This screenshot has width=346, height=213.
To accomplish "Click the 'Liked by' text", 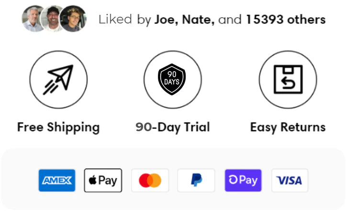I will click(125, 20).
